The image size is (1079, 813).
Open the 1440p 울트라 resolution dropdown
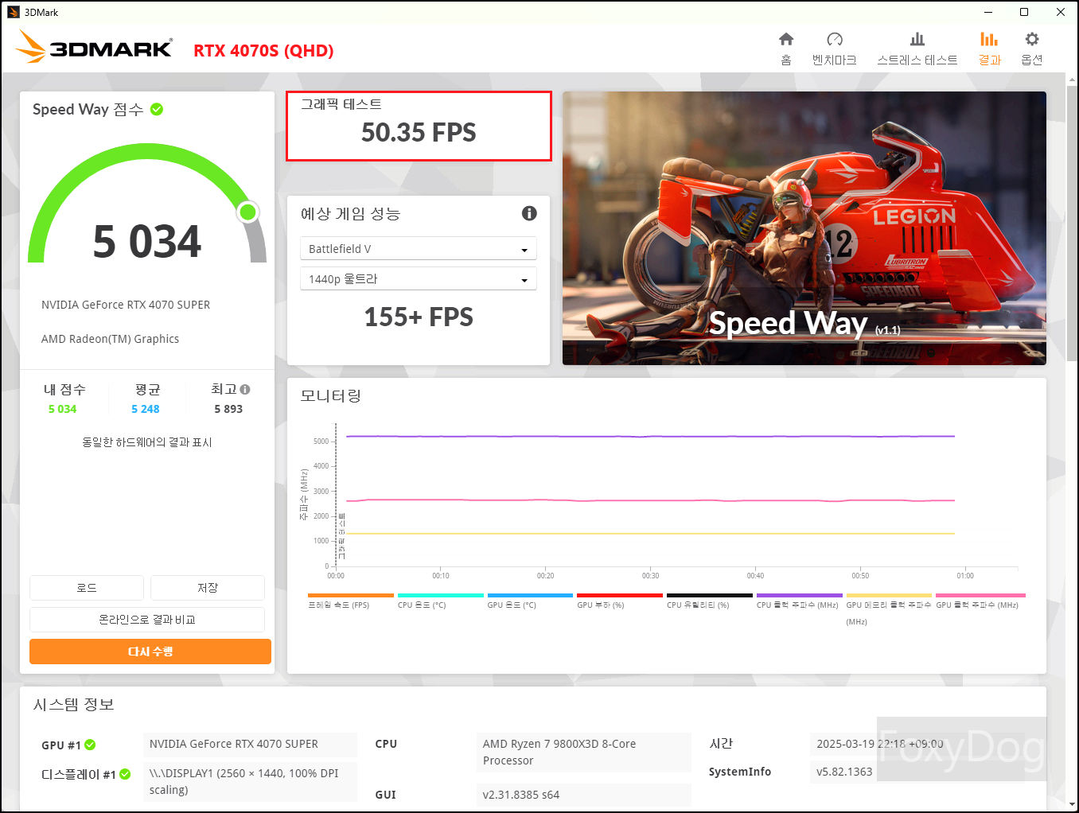tap(419, 279)
